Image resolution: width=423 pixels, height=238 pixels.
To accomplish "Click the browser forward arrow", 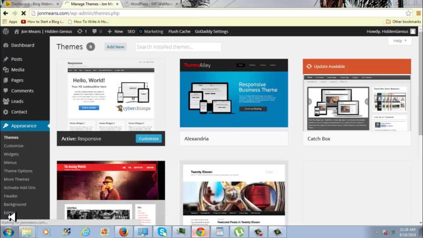I will coord(14,13).
